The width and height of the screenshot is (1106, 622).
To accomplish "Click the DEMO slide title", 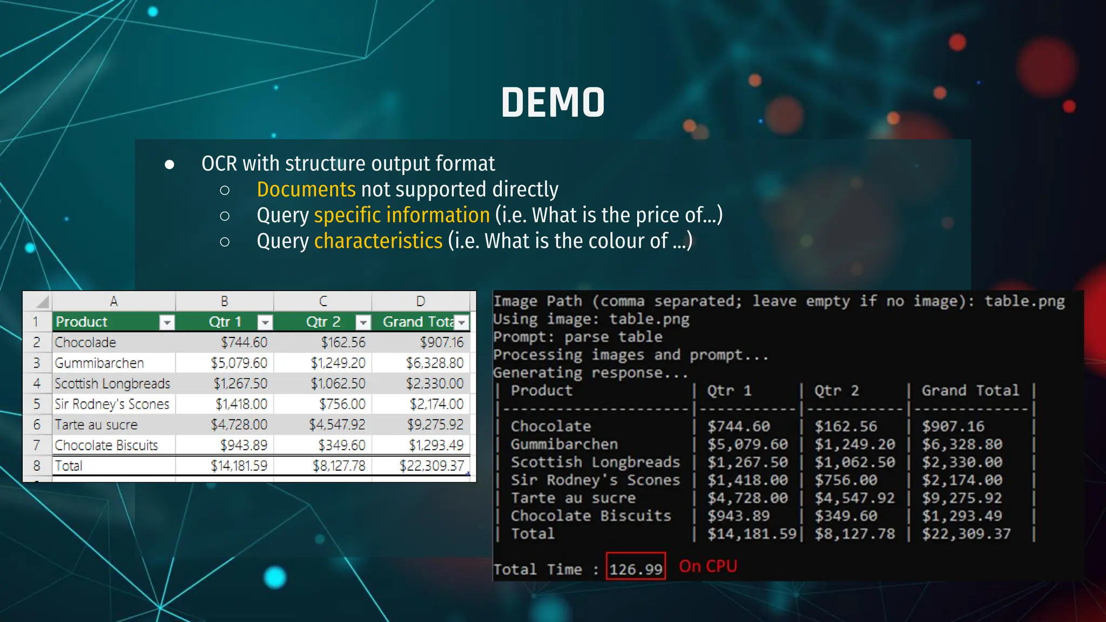I will [553, 103].
